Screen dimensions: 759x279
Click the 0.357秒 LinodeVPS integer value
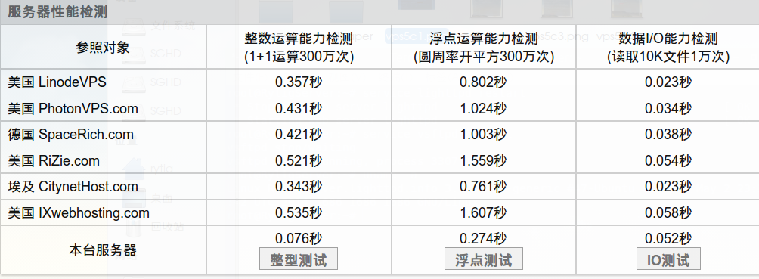pyautogui.click(x=299, y=82)
